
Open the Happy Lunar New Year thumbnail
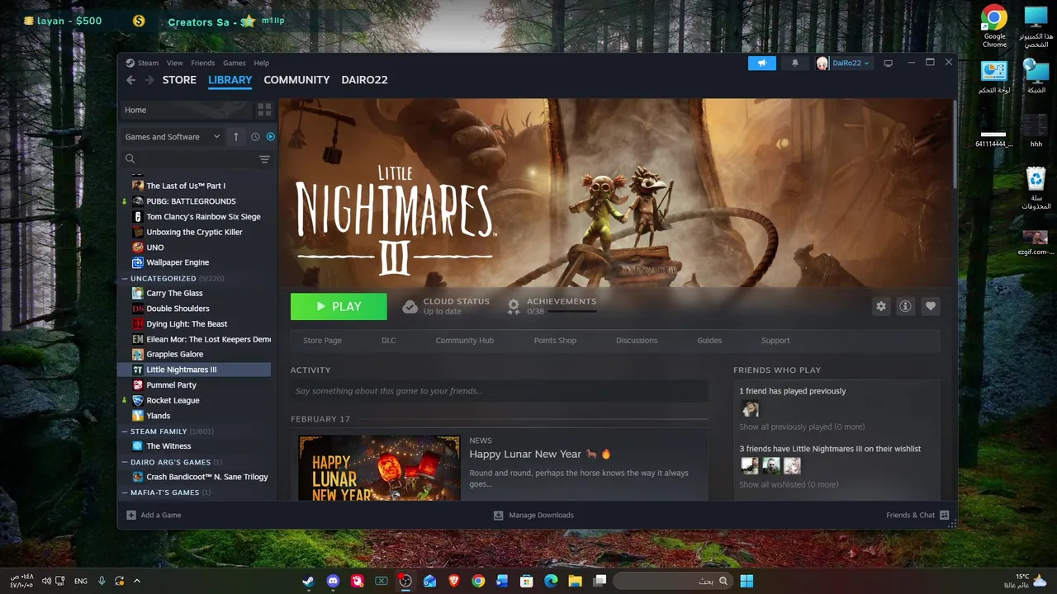coord(379,468)
